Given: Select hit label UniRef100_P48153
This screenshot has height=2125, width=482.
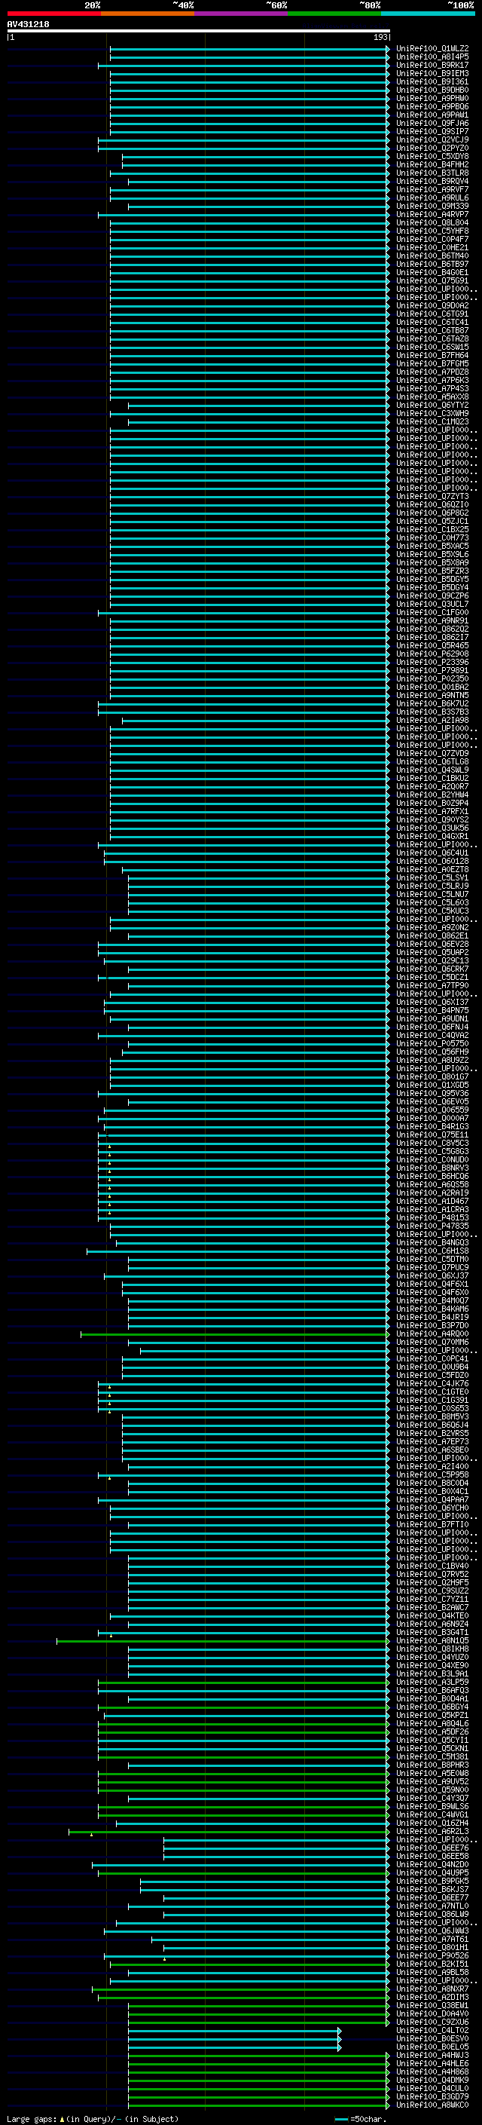Looking at the screenshot, I should 432,1218.
